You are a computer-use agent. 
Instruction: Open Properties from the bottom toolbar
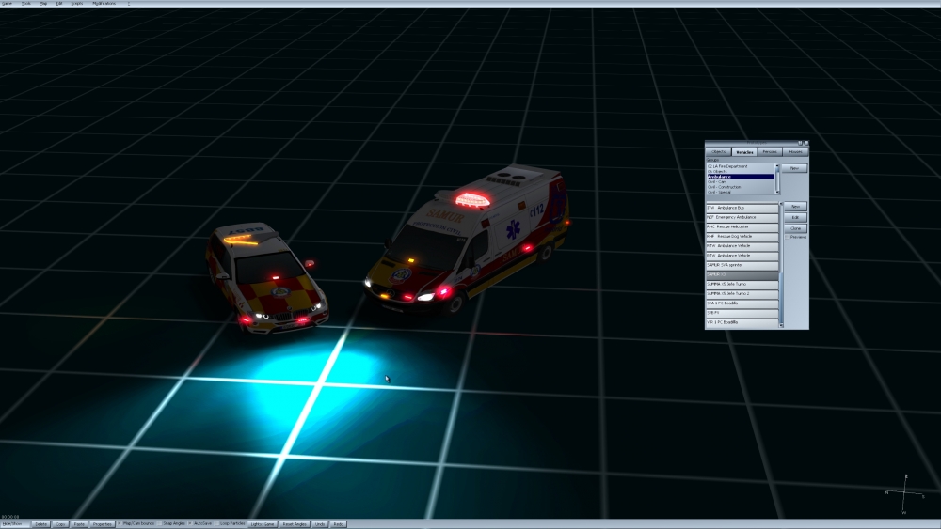click(x=103, y=523)
